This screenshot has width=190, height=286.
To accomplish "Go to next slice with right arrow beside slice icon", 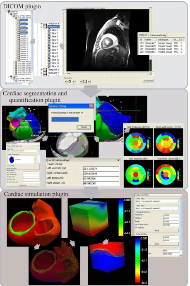I will pos(74,81).
